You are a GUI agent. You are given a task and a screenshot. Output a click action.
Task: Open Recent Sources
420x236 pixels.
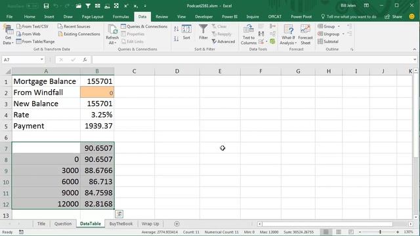(x=74, y=26)
